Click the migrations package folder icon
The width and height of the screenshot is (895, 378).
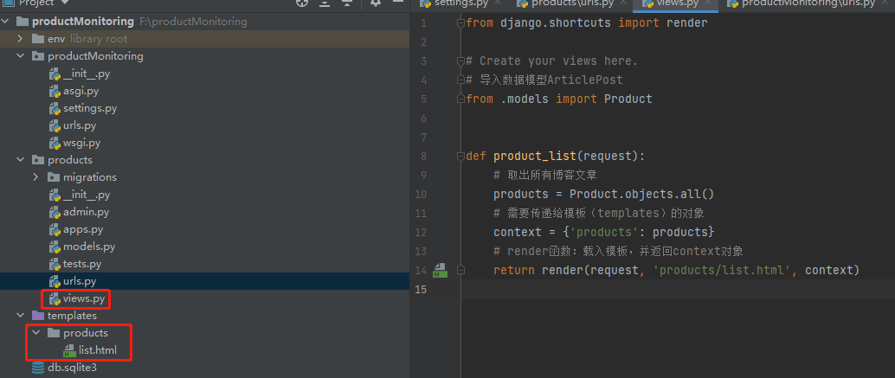tap(54, 177)
